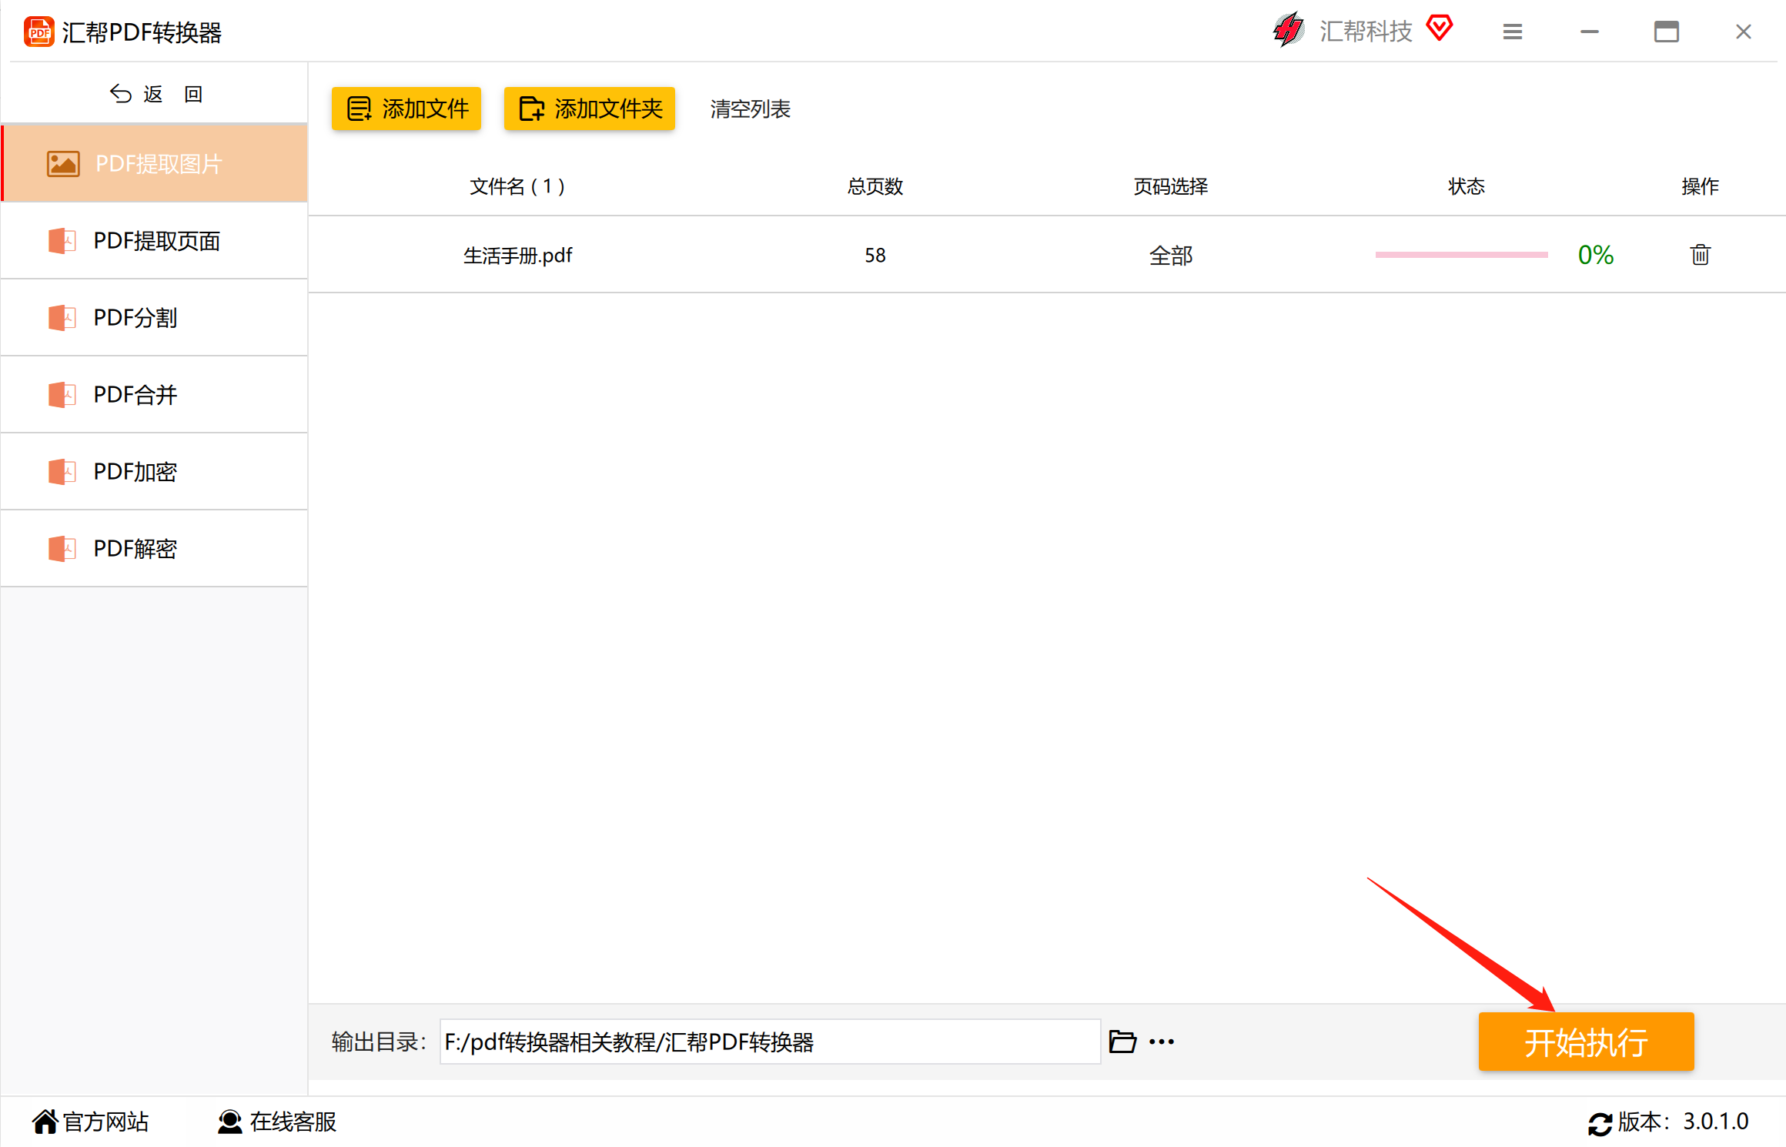1786x1147 pixels.
Task: Click the 0% status text
Action: click(x=1596, y=255)
